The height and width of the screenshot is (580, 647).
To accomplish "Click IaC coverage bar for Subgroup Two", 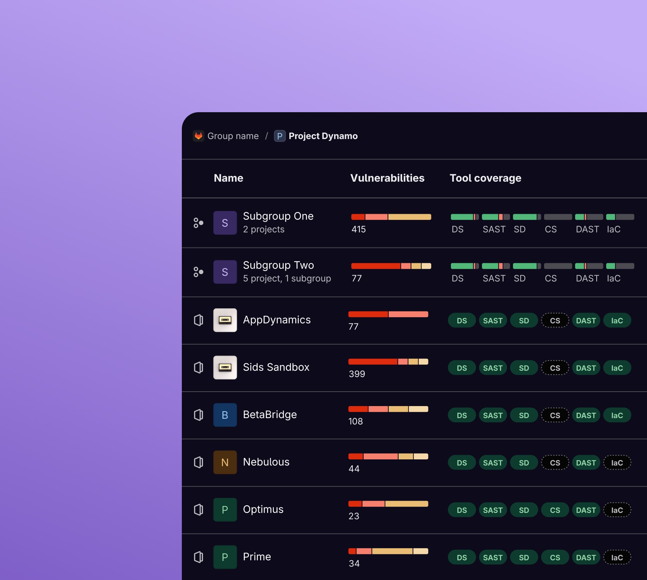I will point(620,266).
